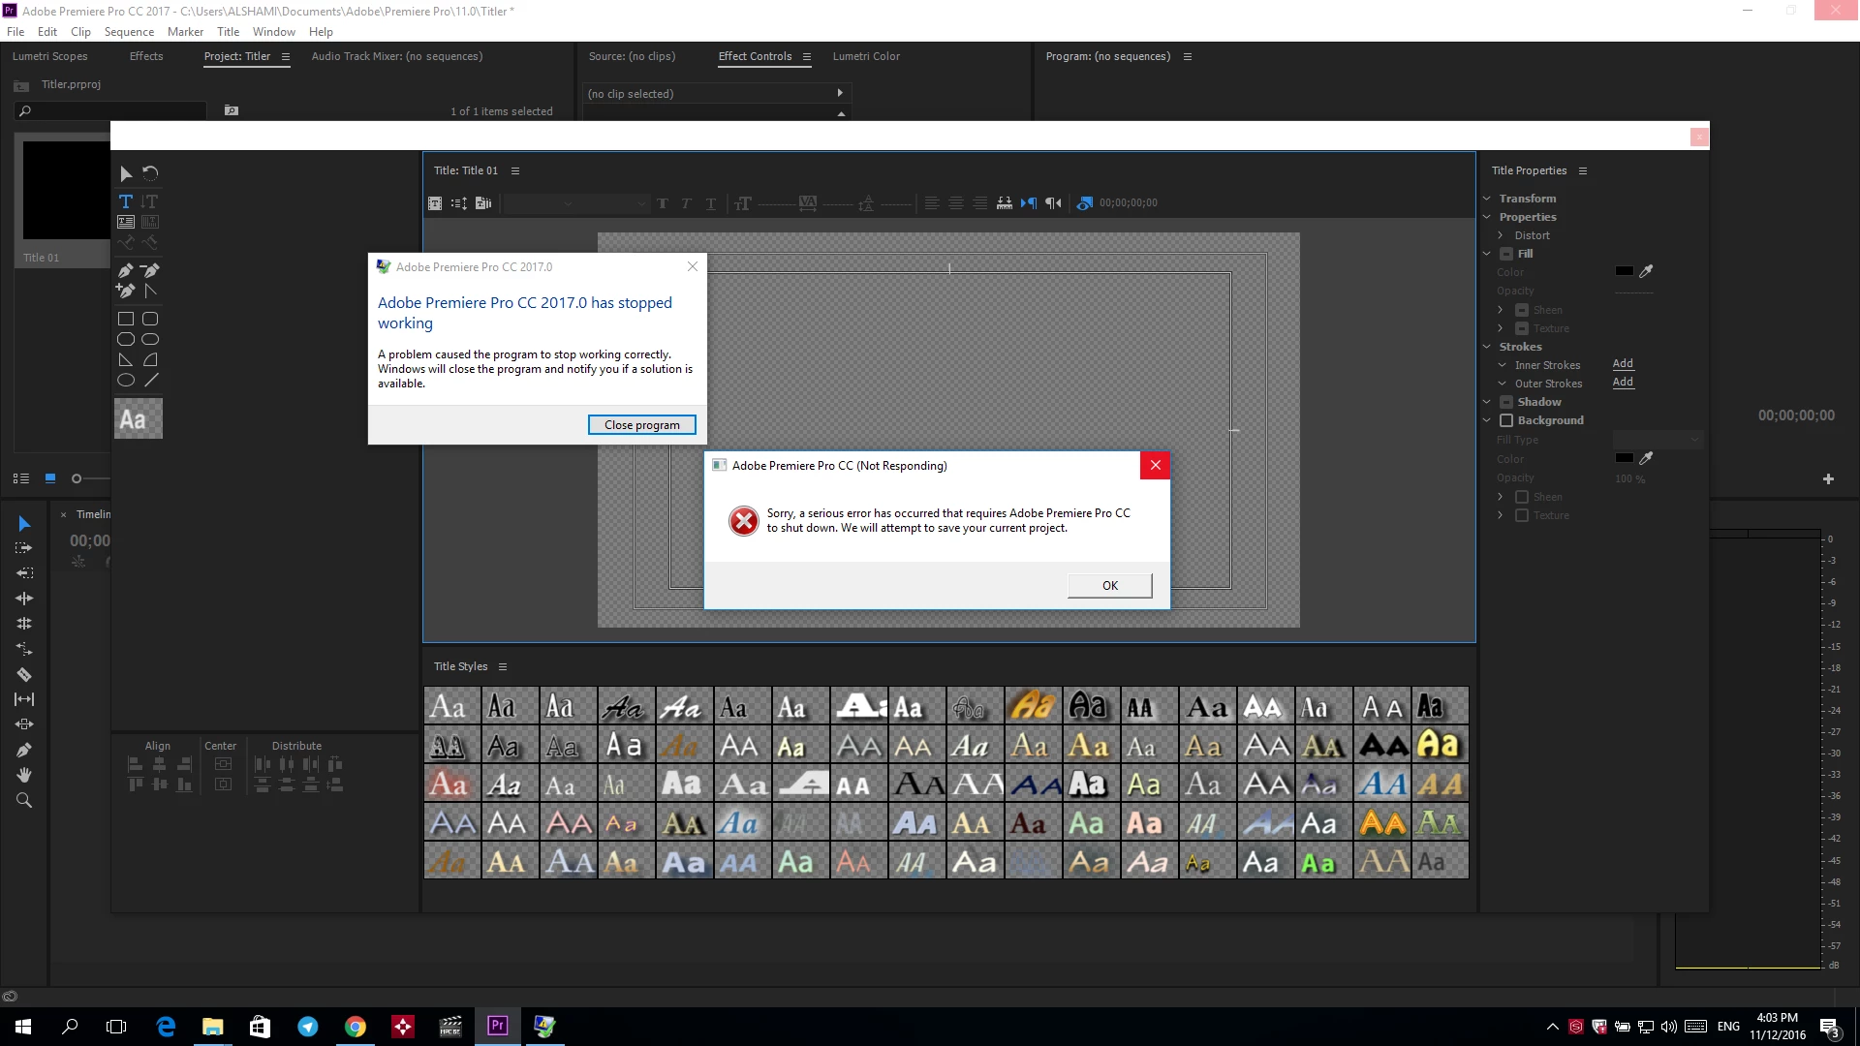Open the font family dropdown in Titler
Viewport: 1860px width, 1046px height.
click(x=540, y=203)
